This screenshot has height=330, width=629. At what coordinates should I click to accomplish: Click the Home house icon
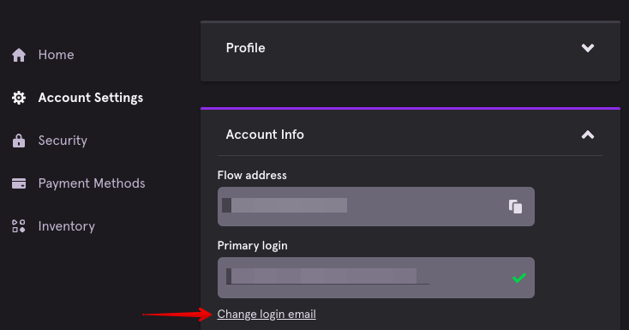point(19,55)
